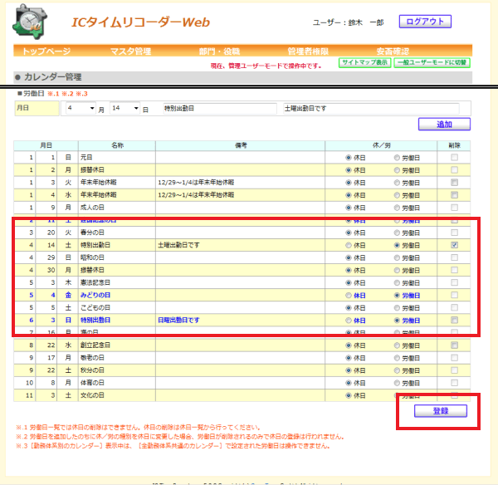Check delete checkbox for 創立記念日 row
Viewport: 498px width, 485px height.
click(455, 345)
